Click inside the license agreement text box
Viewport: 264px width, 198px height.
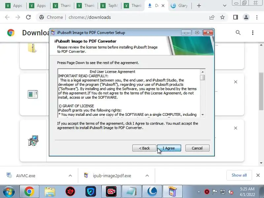[129, 93]
